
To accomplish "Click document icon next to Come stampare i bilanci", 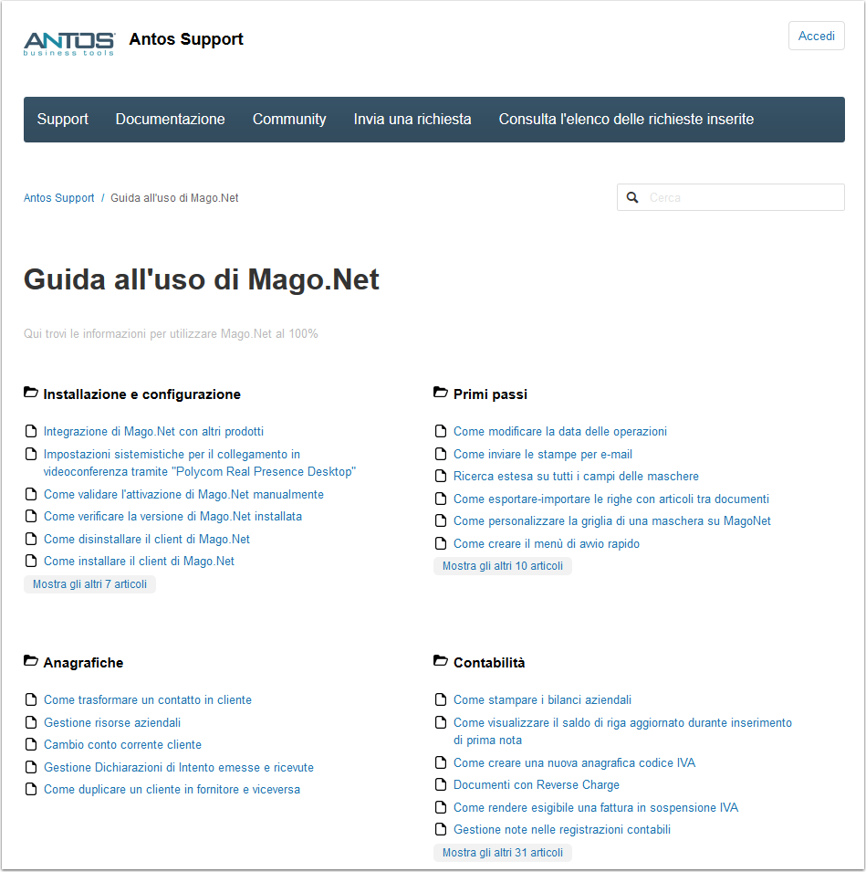I will (x=441, y=699).
